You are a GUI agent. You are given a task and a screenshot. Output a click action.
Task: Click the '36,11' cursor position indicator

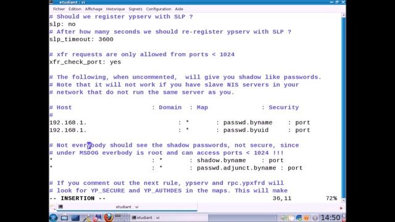(282, 199)
